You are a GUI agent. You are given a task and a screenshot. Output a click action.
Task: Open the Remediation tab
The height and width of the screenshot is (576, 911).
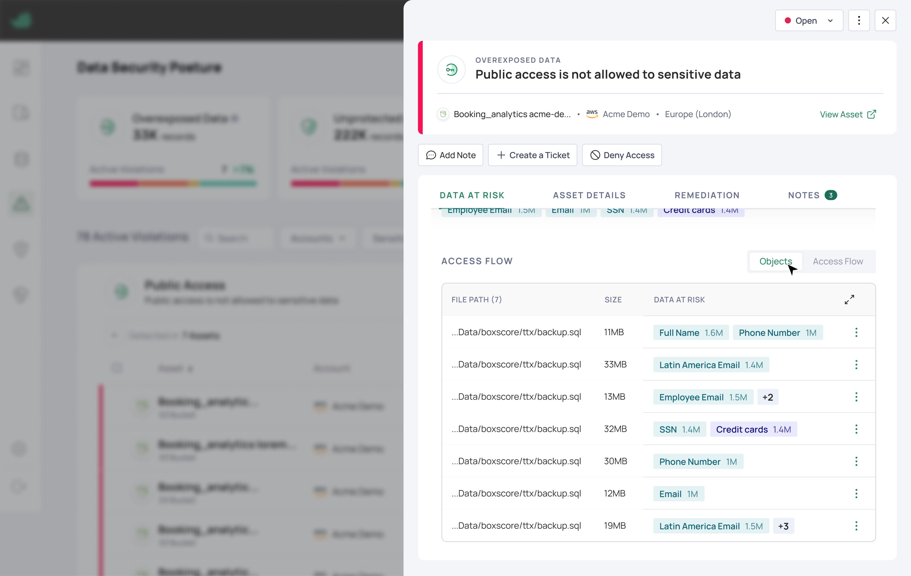(707, 195)
